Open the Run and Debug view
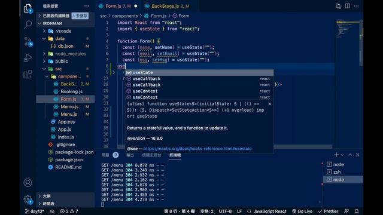 [28, 58]
